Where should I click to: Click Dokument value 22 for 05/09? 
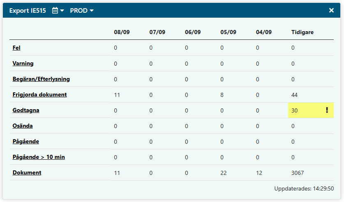coord(224,173)
